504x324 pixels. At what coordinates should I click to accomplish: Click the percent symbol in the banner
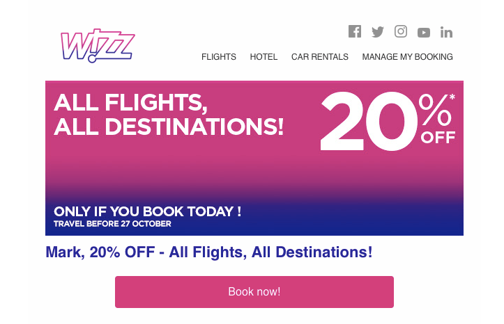(436, 111)
